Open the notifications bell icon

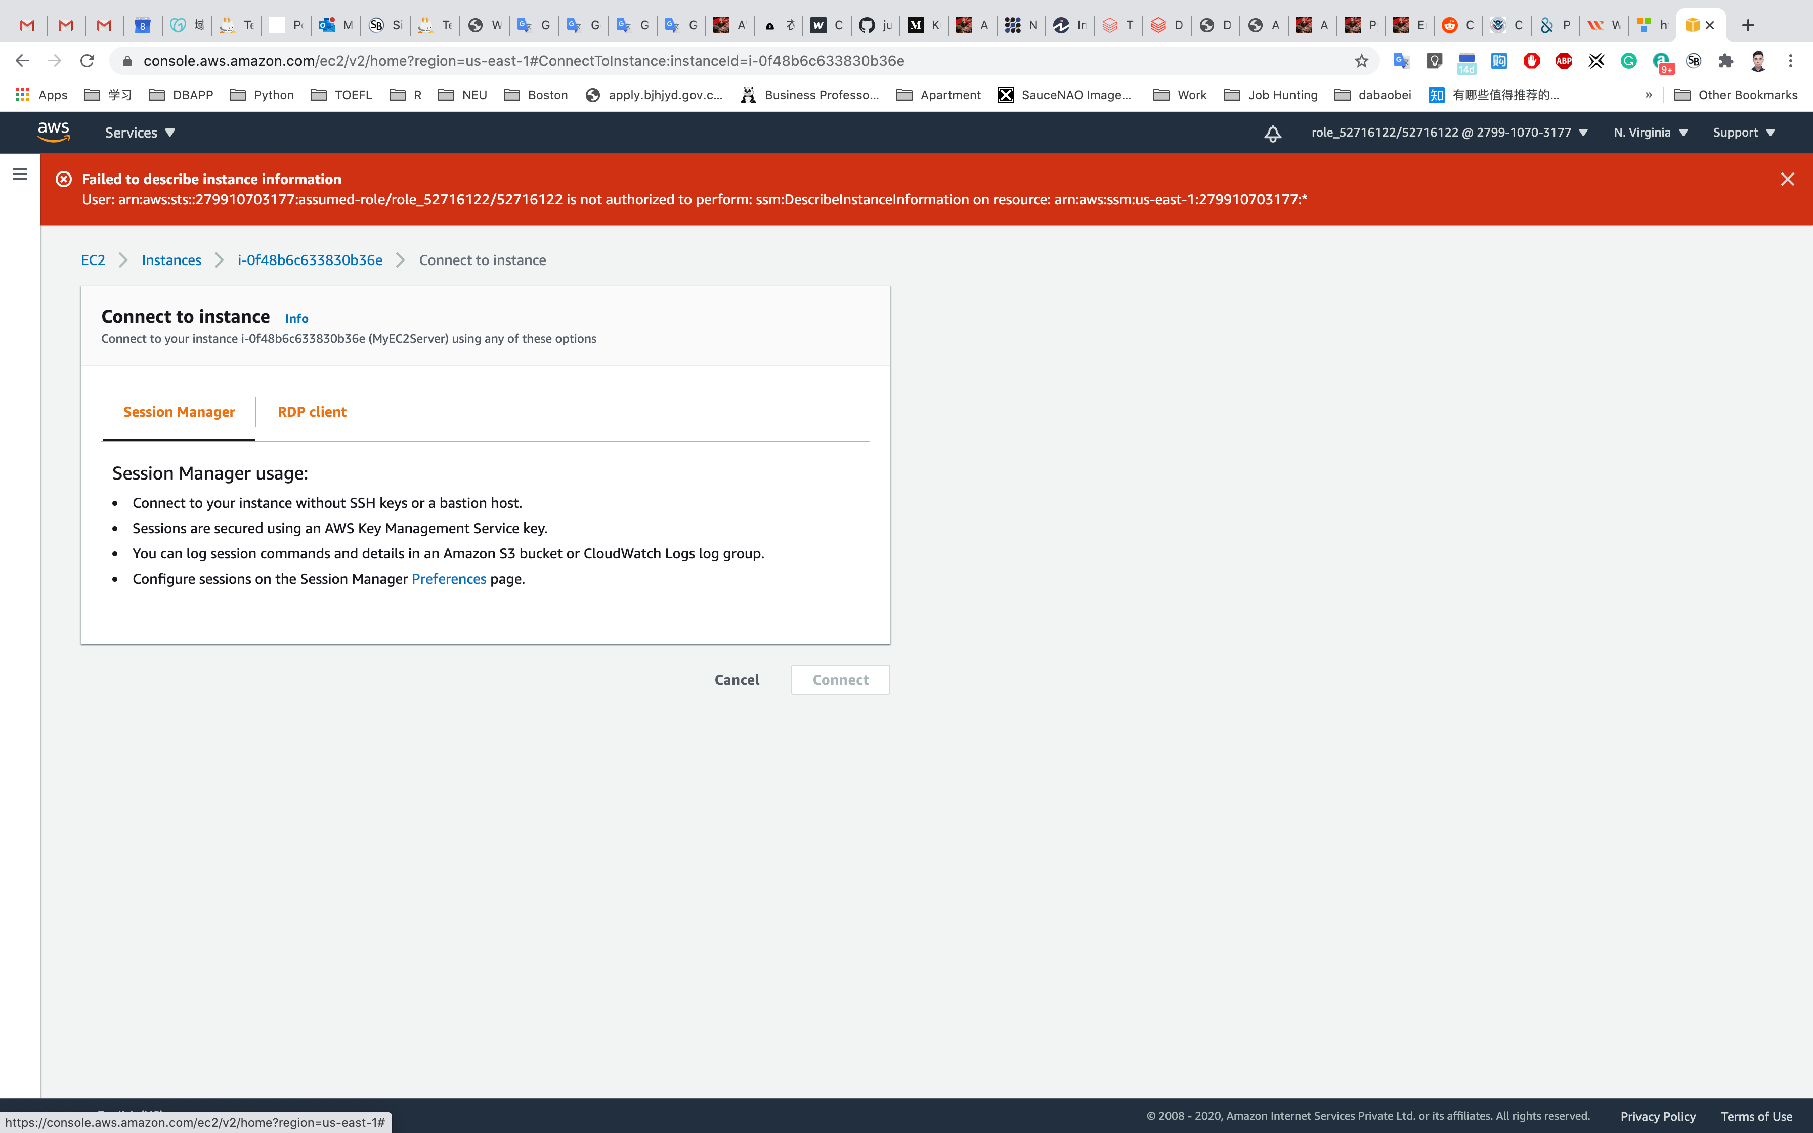coord(1272,134)
